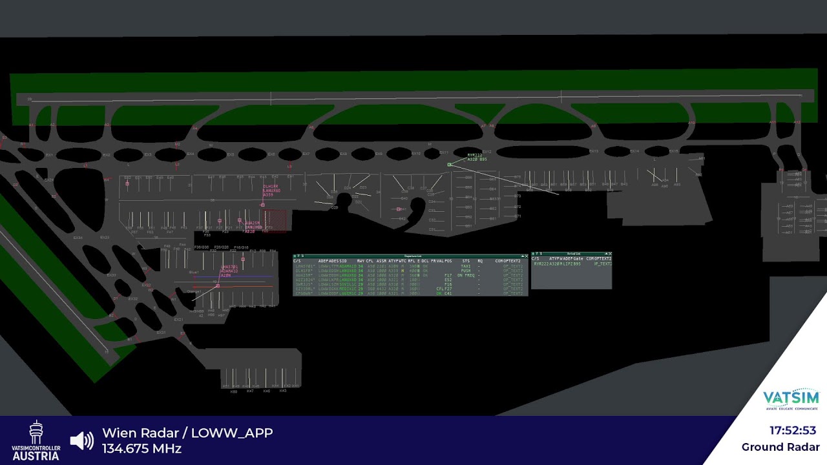
Task: Select DLH1FR row in Departure List
Action: click(x=410, y=271)
